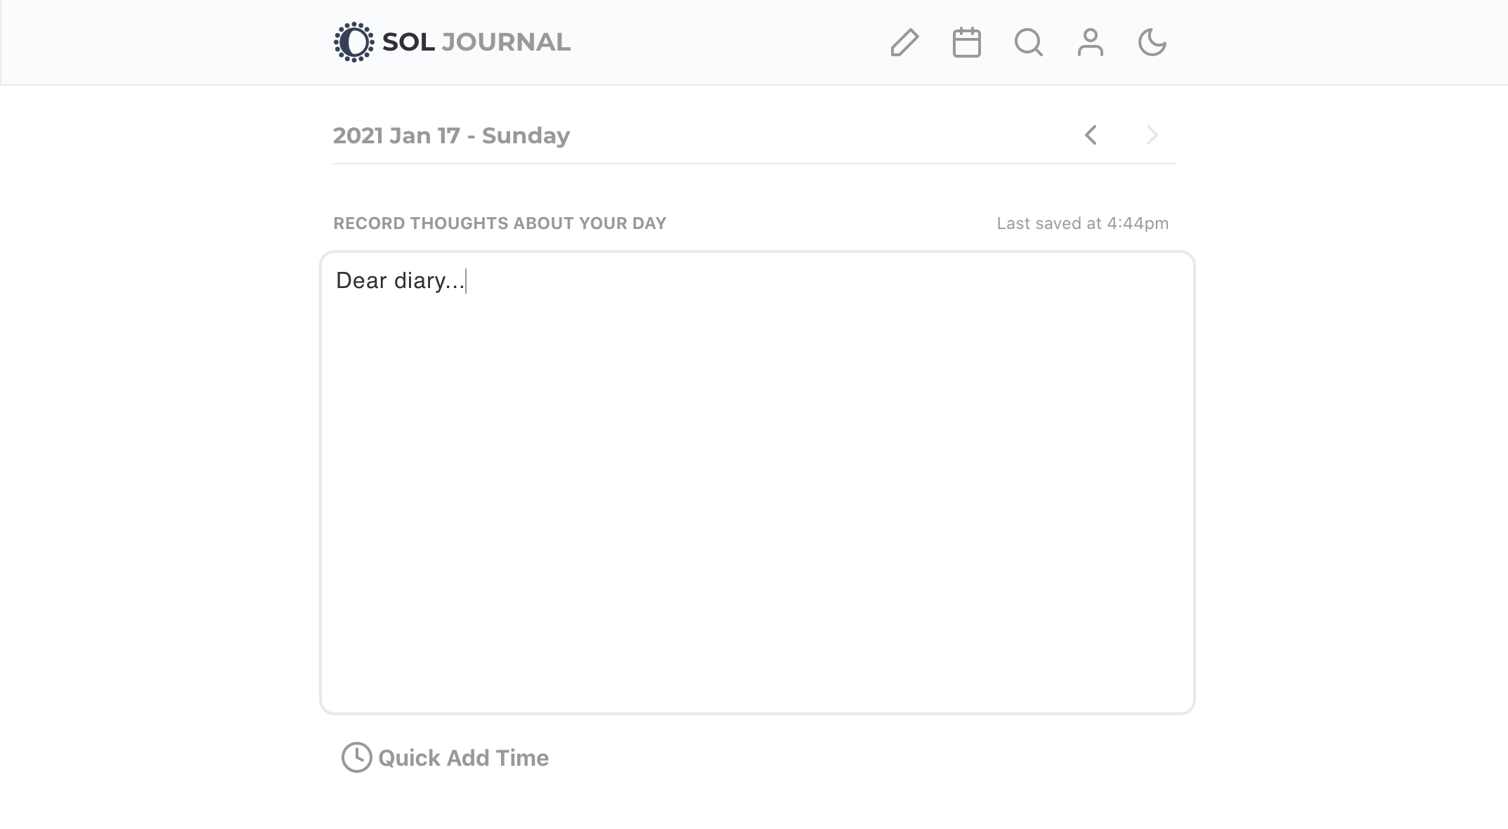Screen dimensions: 1508x829
Task: Click the SOL Journal sun logo
Action: 353,42
